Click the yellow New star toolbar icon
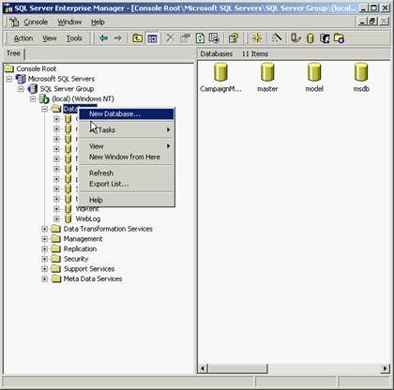The height and width of the screenshot is (390, 394). (257, 38)
